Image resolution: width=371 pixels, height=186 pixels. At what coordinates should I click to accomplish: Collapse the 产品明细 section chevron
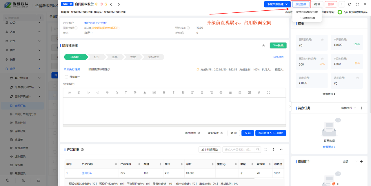(281, 150)
